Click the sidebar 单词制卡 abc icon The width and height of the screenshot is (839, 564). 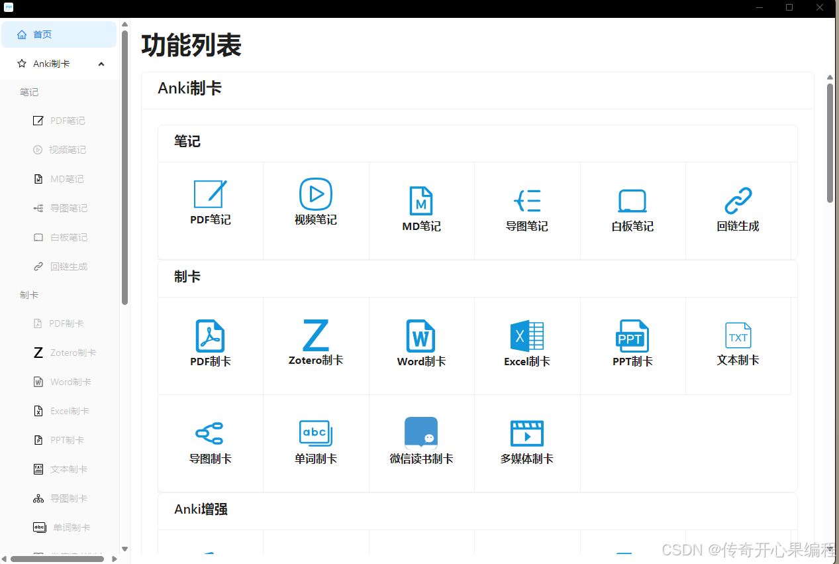(x=40, y=528)
